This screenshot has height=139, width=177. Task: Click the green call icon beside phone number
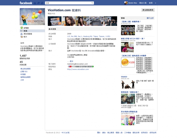(93, 67)
